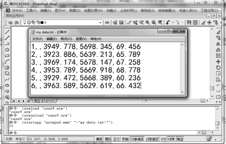Toggle 模型 model space button in status bar
The height and width of the screenshot is (144, 226).
click(180, 139)
